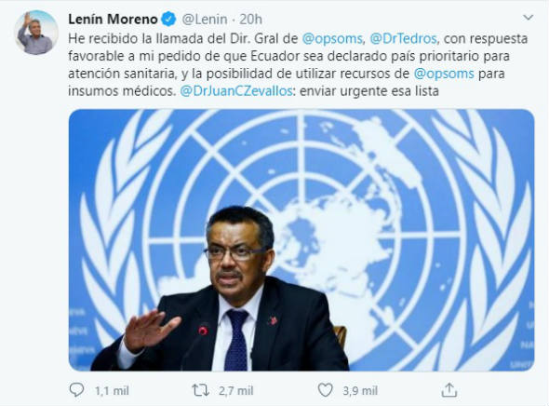The image size is (549, 406).
Task: Follow the first @opsoms mention
Action: tap(332, 38)
